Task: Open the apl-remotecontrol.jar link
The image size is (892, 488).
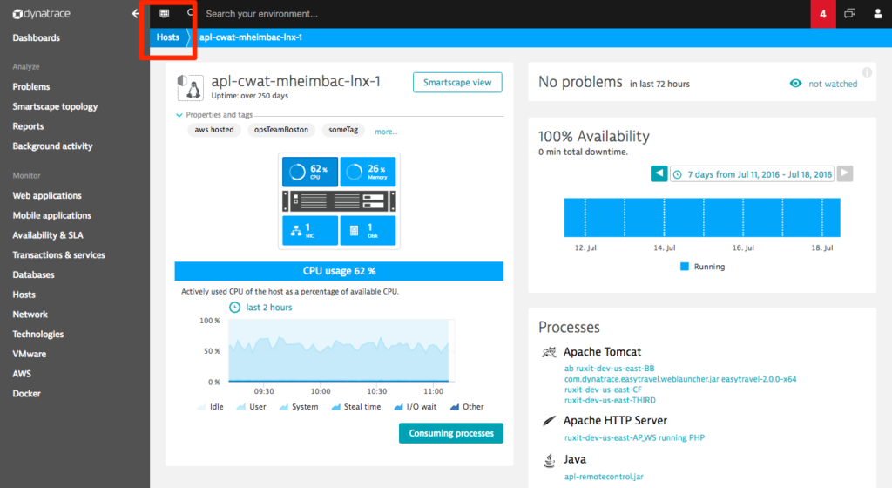Action: coord(604,477)
